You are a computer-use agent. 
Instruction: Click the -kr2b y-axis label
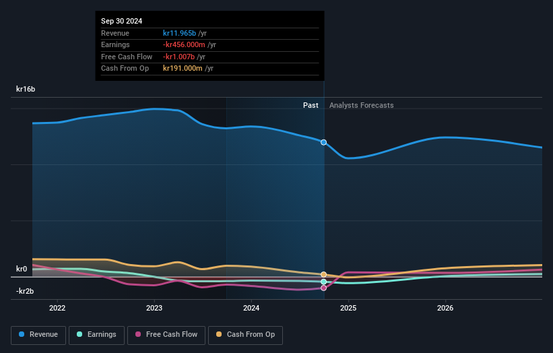(x=25, y=291)
